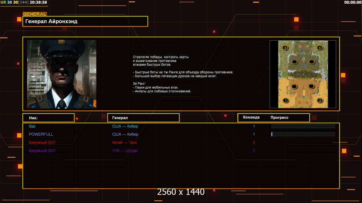Click the Прогресс column header
This screenshot has width=362, height=203.
pyautogui.click(x=279, y=117)
